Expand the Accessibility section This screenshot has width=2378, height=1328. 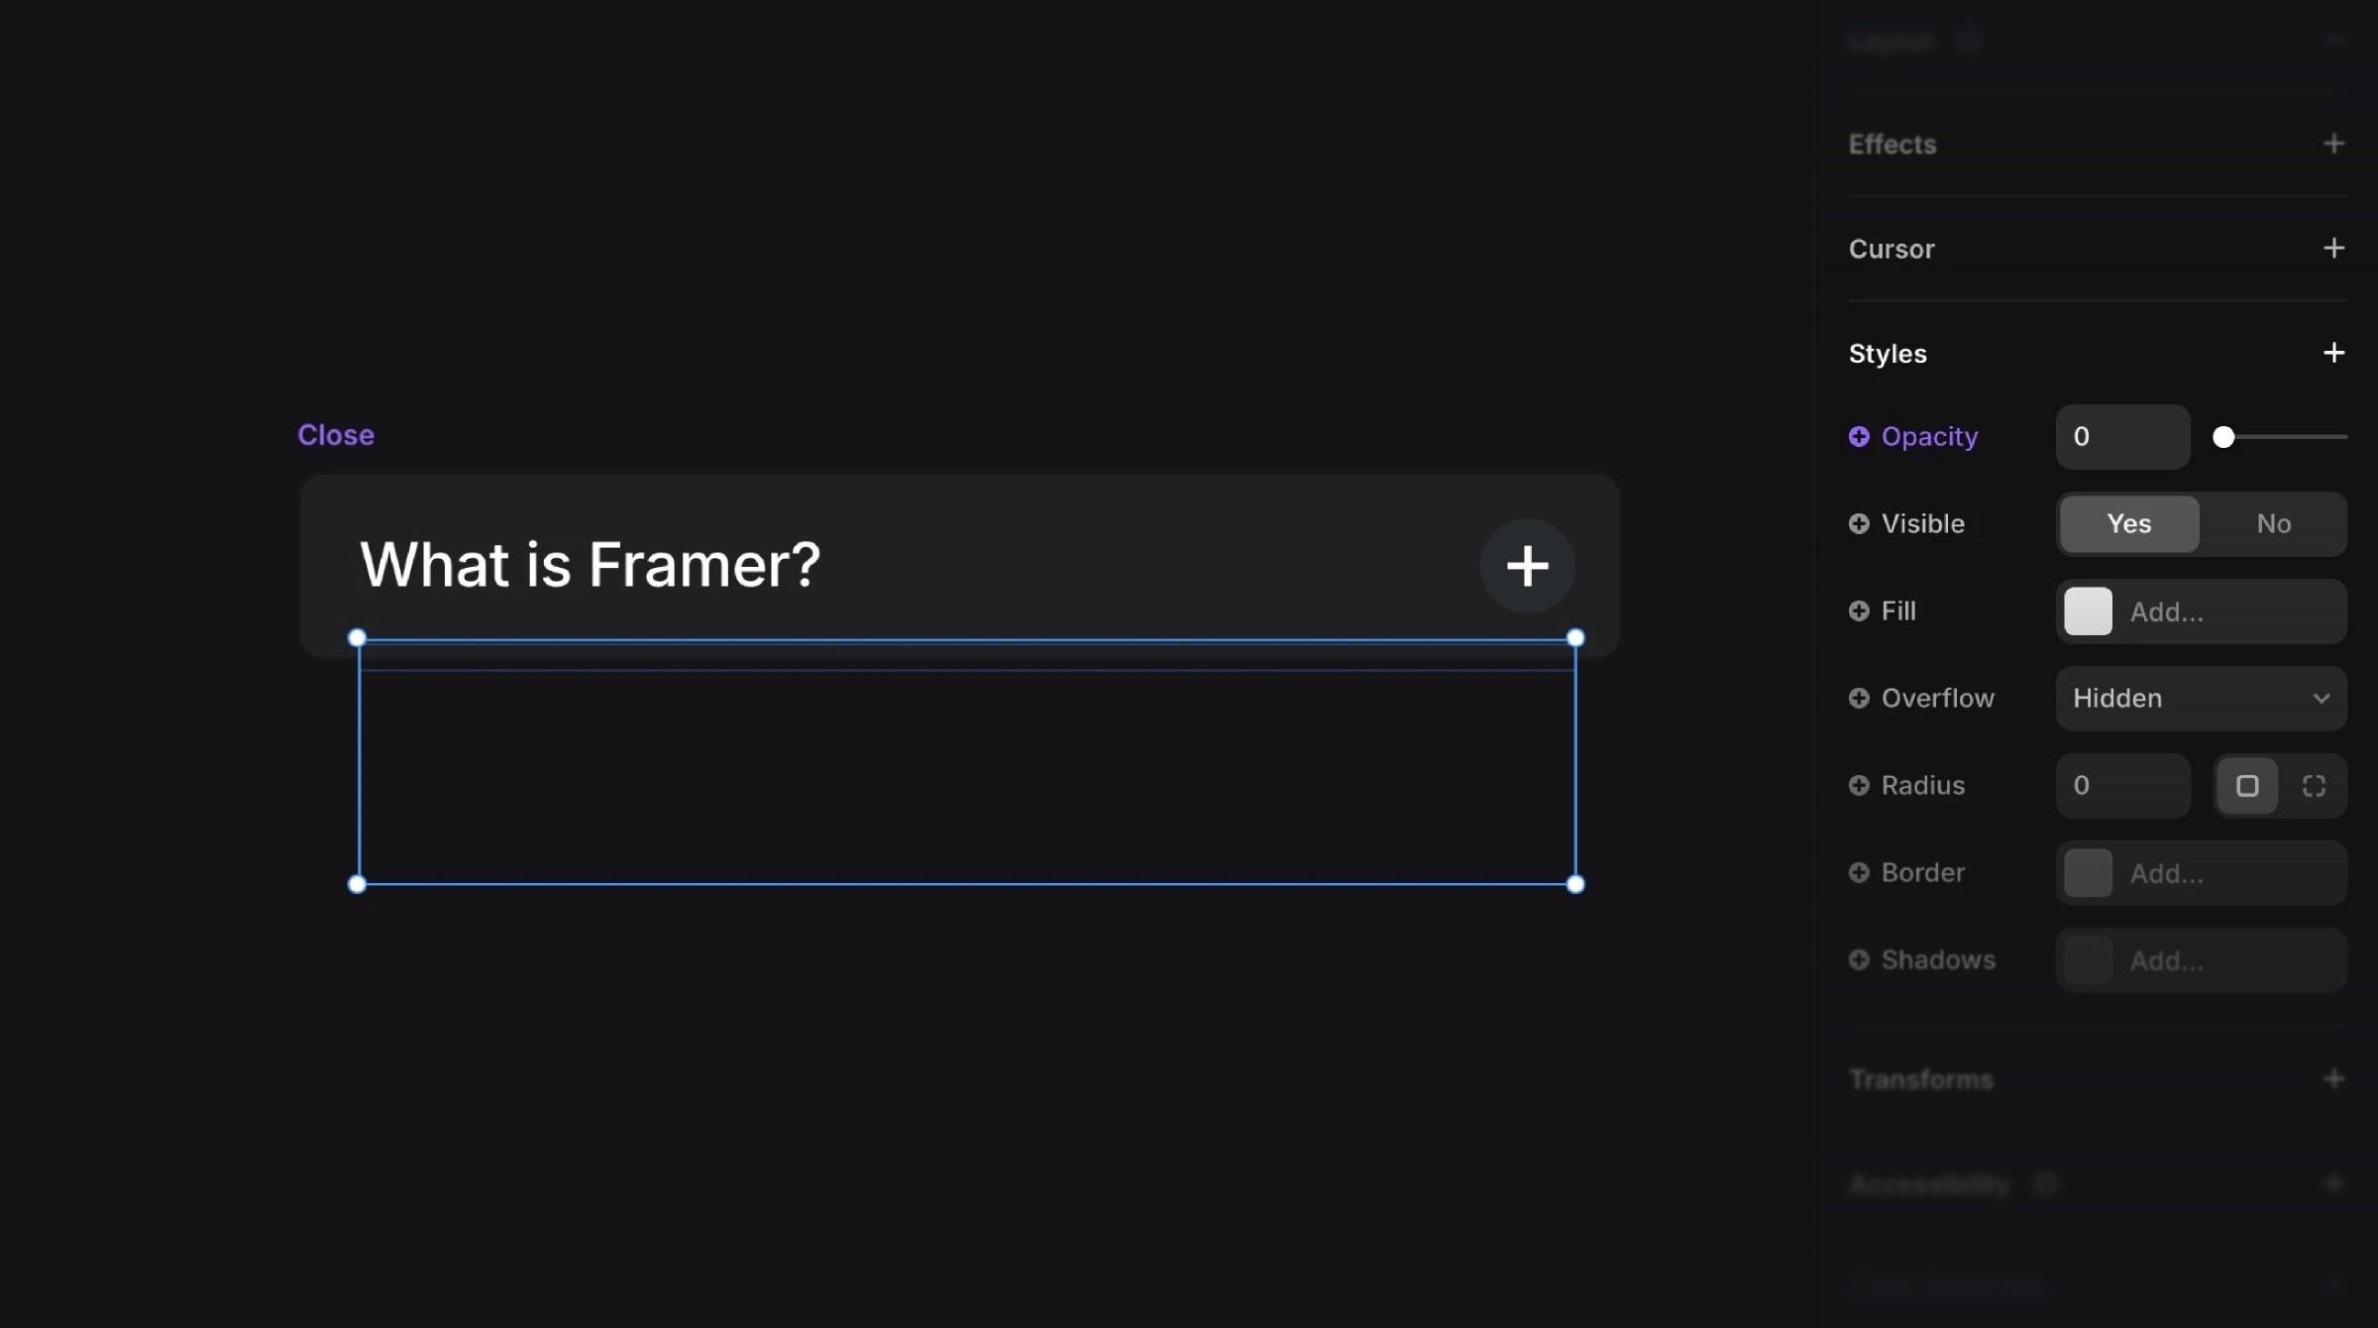pyautogui.click(x=2335, y=1184)
